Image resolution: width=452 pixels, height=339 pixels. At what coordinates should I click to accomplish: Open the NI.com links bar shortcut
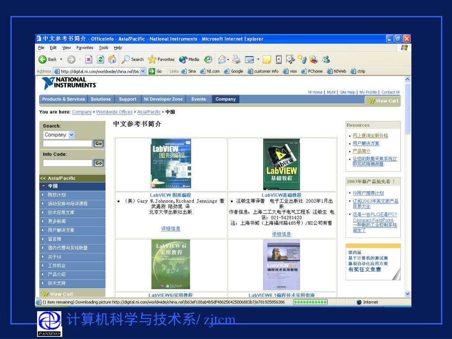click(210, 71)
